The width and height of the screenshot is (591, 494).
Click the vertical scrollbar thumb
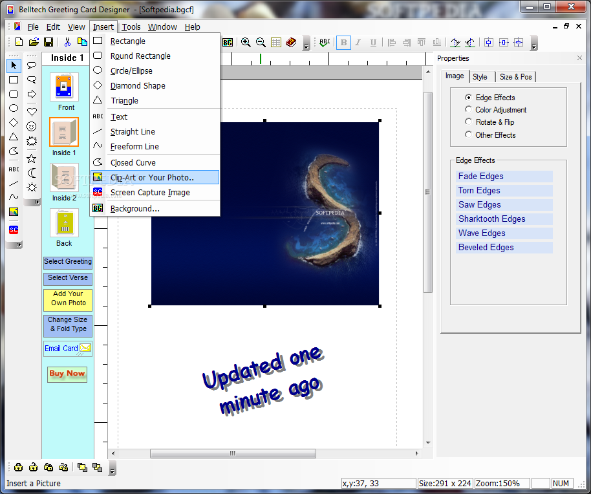pyautogui.click(x=427, y=192)
